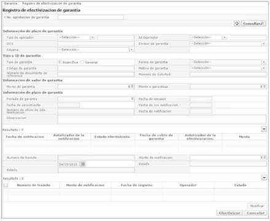The image size is (270, 221).
Task: Click the Efectivizar button
Action: coord(229,213)
